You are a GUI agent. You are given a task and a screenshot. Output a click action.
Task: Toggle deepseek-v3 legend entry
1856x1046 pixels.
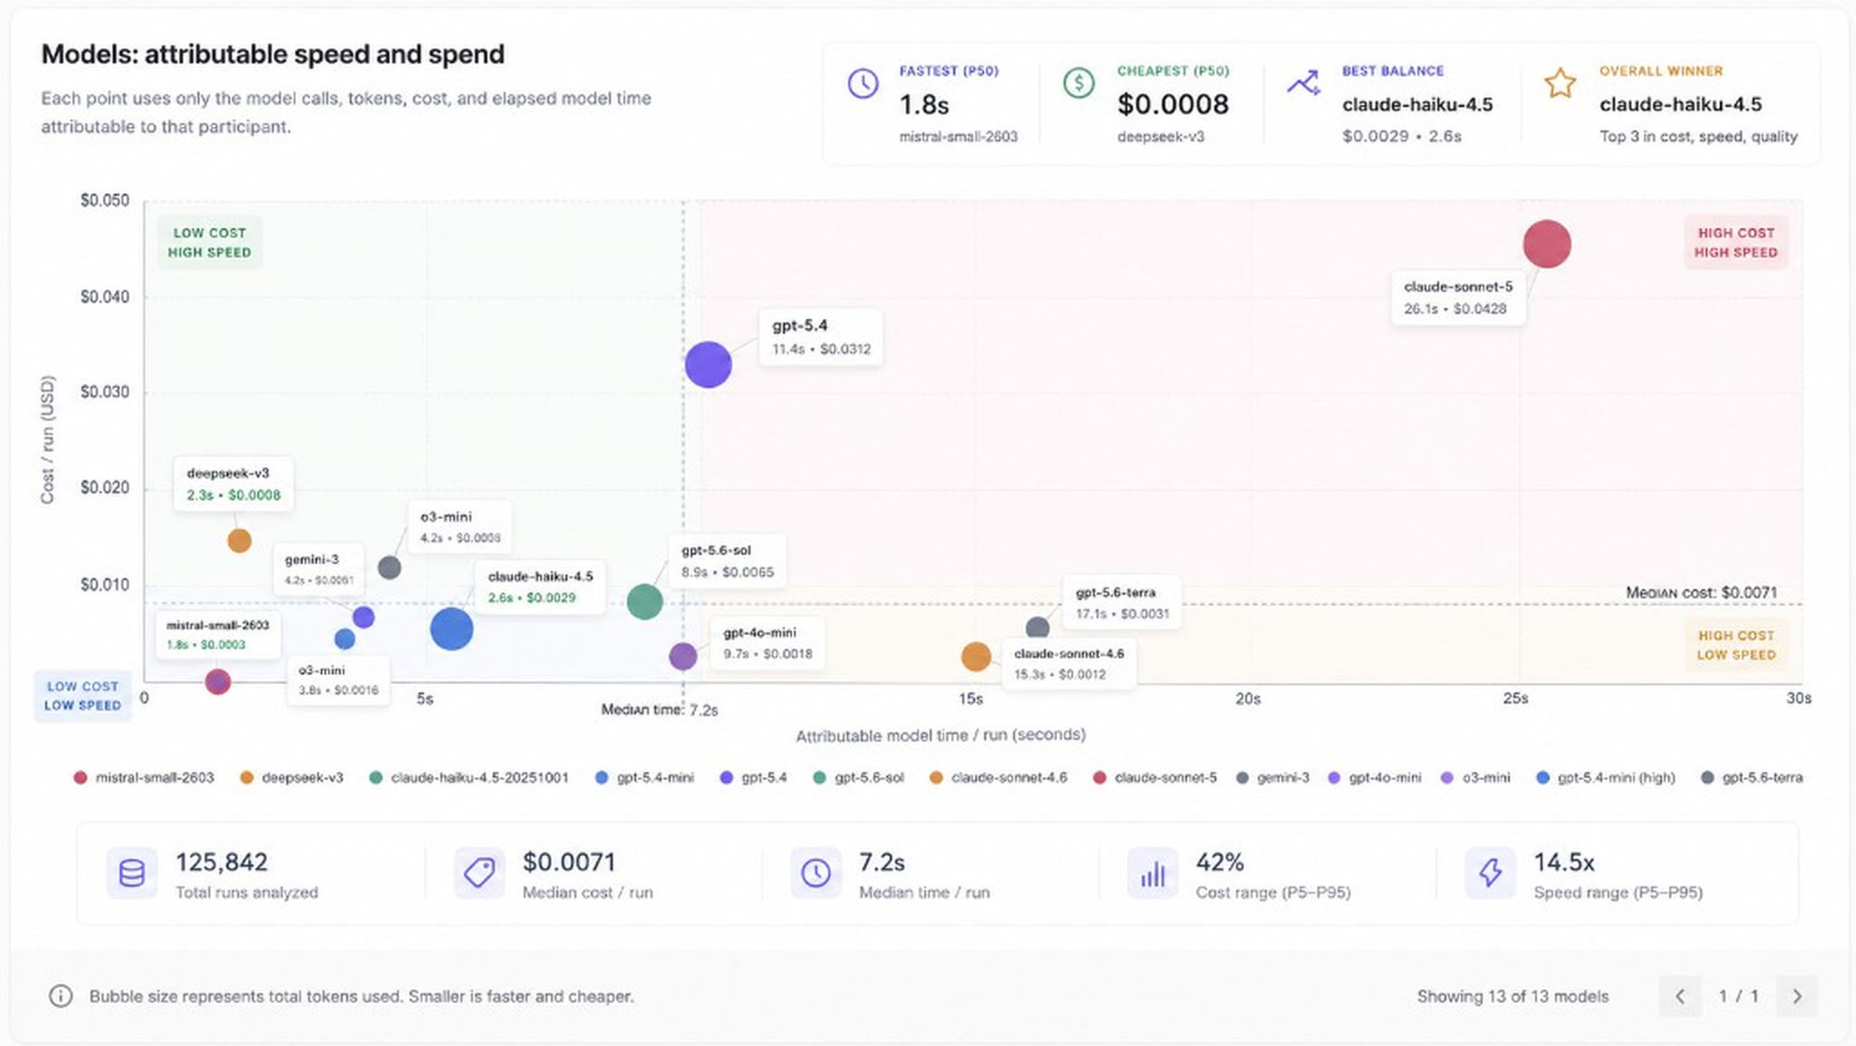tap(292, 778)
